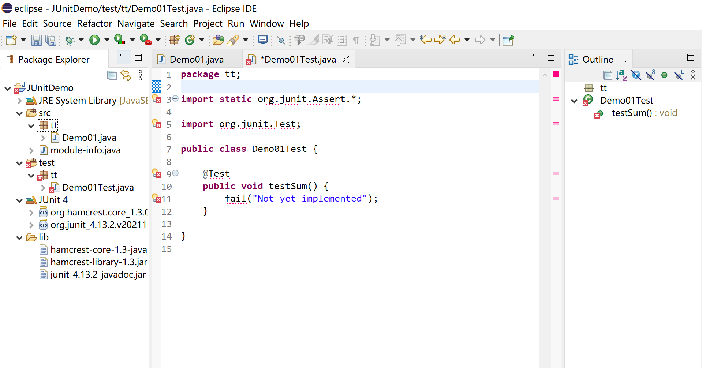Viewport: 702px width, 368px height.
Task: Toggle Hide Fields in Outline
Action: pos(636,75)
